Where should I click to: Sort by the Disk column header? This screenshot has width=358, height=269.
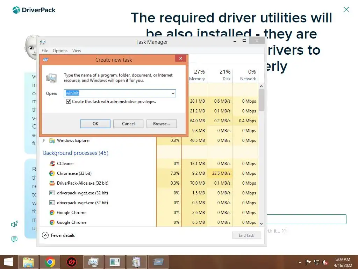220,75
